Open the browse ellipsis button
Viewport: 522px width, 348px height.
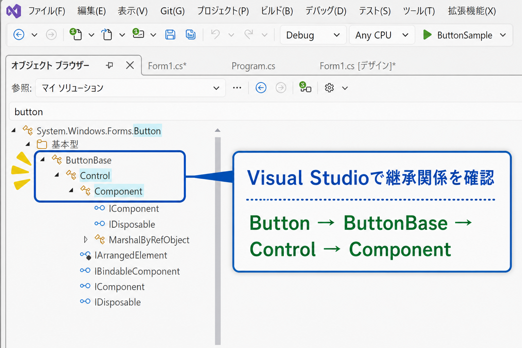tap(237, 88)
